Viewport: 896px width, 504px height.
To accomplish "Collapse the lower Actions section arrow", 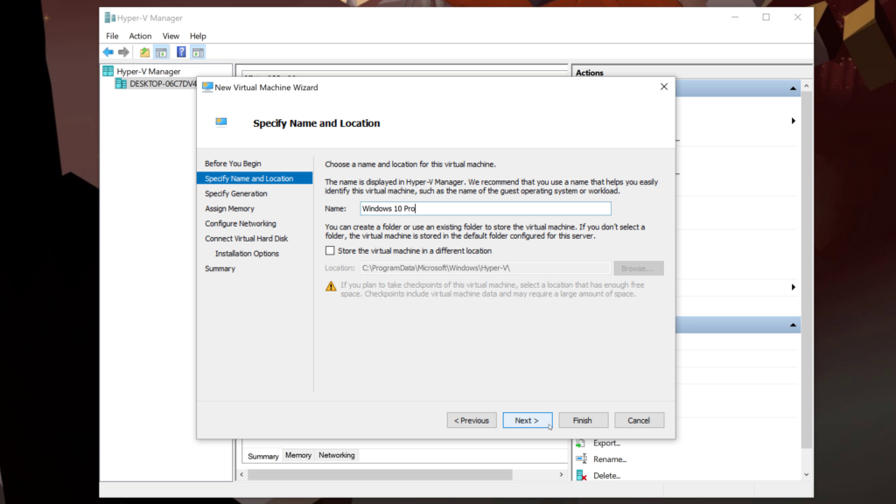I will pyautogui.click(x=793, y=325).
